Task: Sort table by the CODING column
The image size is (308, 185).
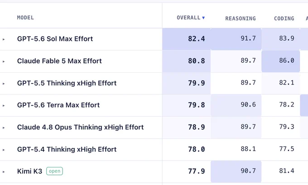Action: coord(284,18)
